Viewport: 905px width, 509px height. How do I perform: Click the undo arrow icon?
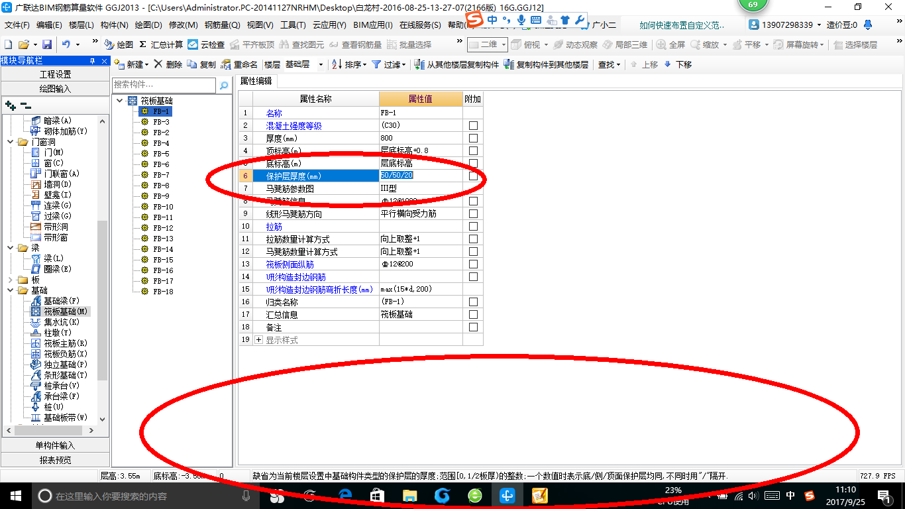click(x=66, y=44)
